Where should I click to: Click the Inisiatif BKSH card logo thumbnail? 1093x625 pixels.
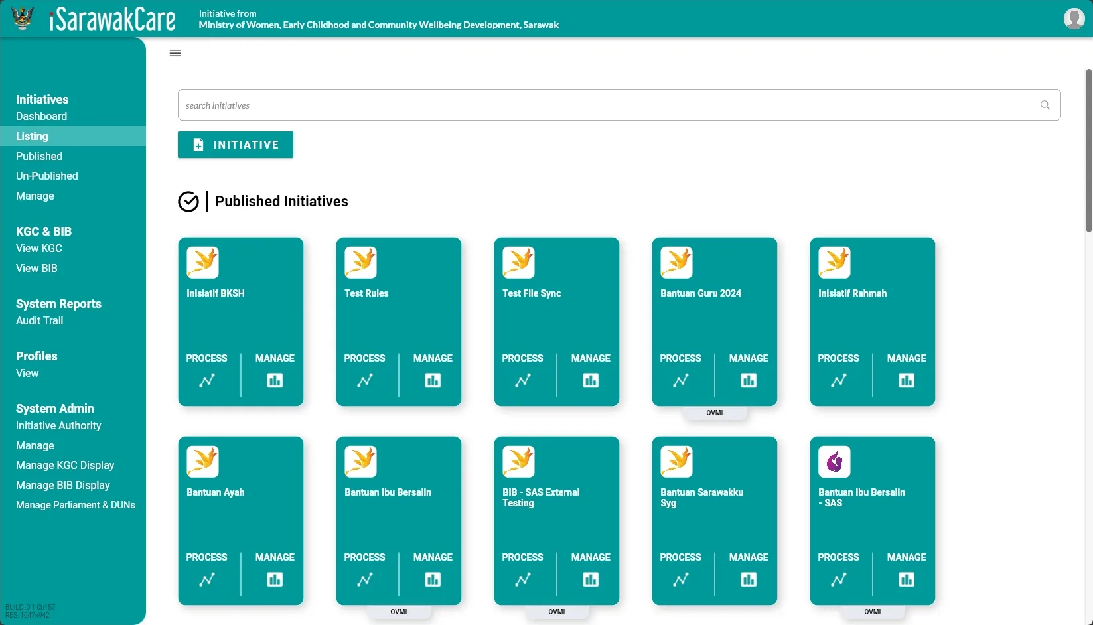tap(202, 263)
